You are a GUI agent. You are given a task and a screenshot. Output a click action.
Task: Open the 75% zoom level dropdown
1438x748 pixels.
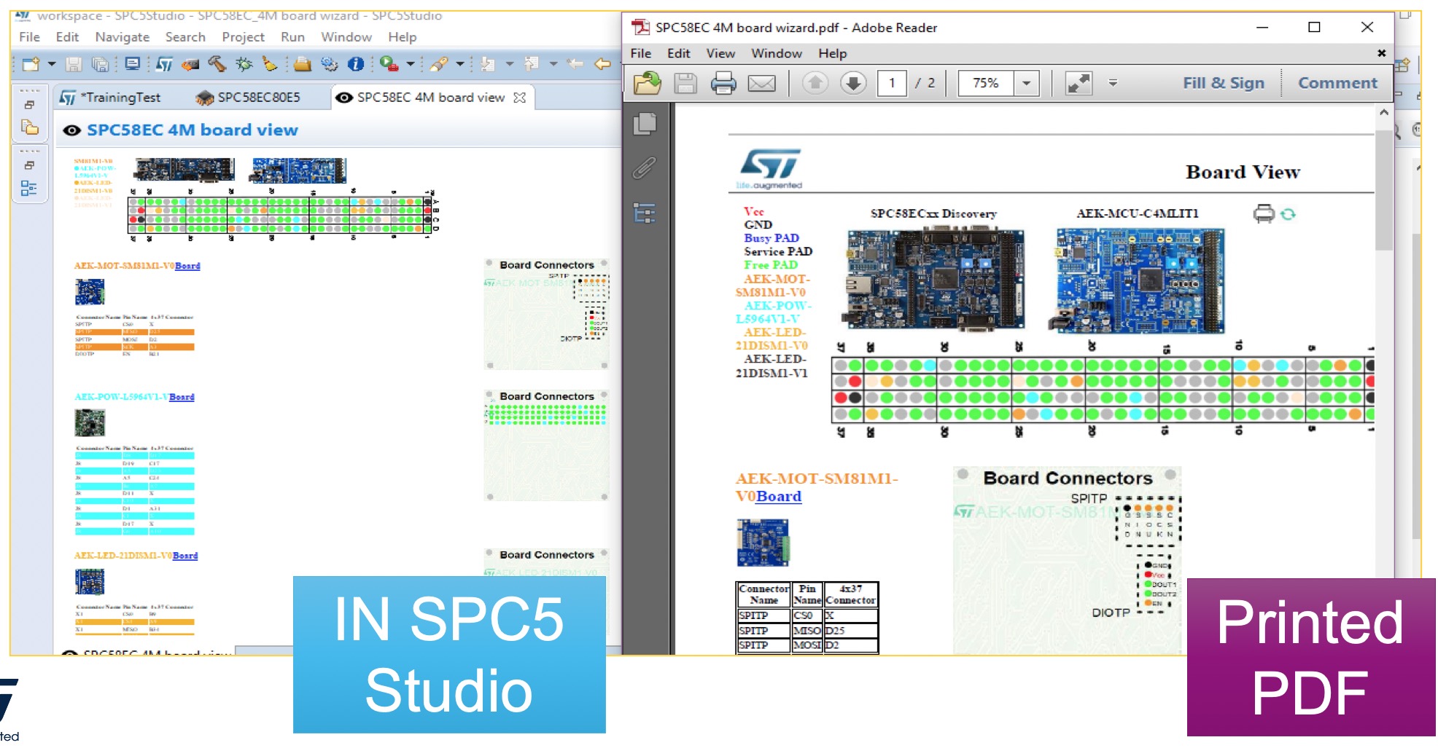click(1026, 83)
